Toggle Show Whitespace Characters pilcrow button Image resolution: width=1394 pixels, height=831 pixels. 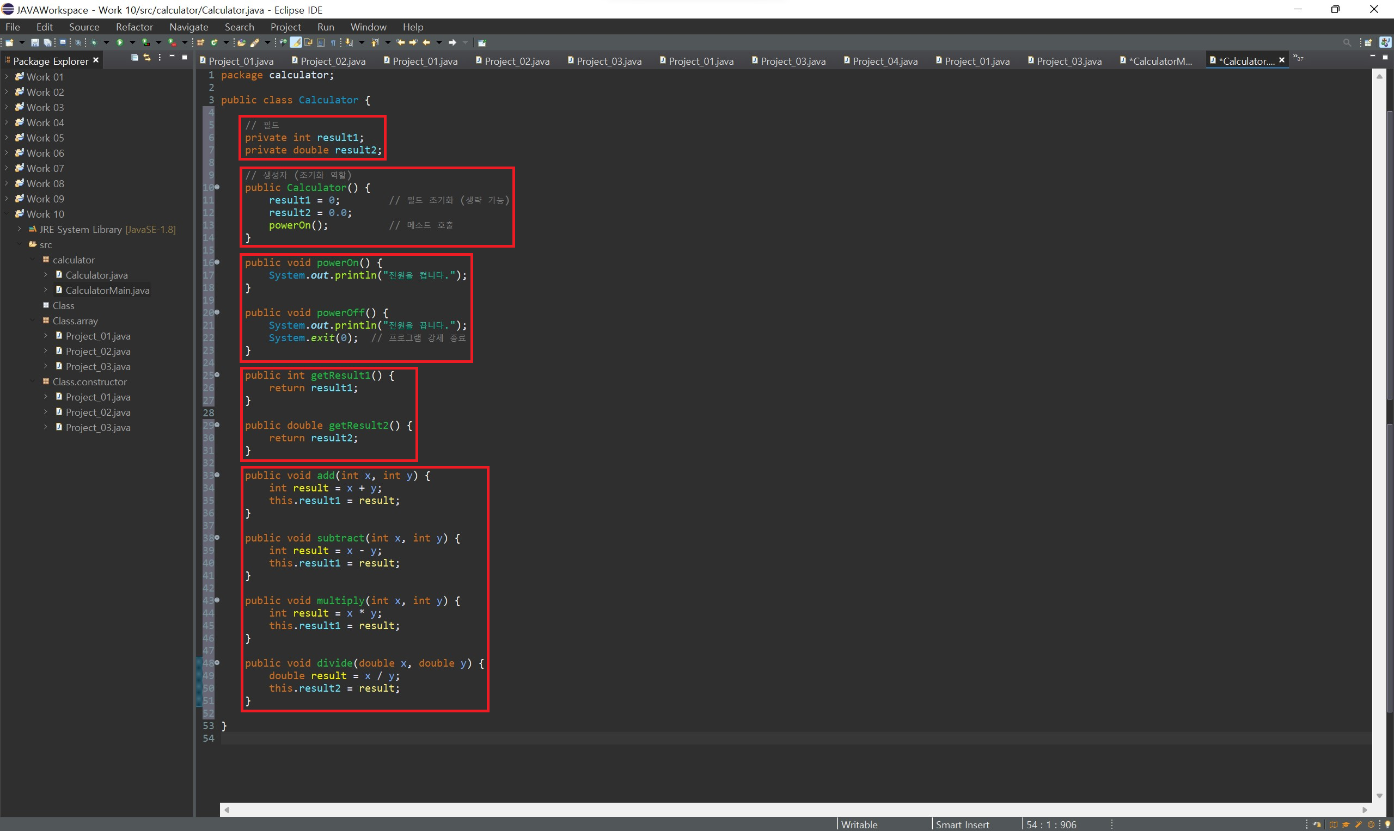click(x=333, y=42)
